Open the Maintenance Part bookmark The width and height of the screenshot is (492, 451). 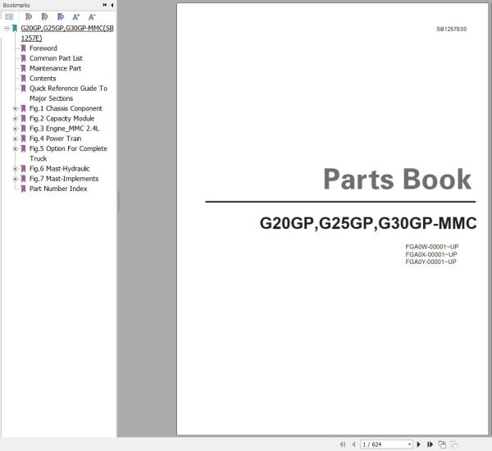(55, 68)
